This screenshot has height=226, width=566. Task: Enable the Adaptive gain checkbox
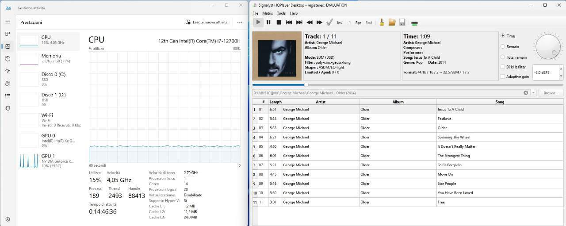point(503,77)
